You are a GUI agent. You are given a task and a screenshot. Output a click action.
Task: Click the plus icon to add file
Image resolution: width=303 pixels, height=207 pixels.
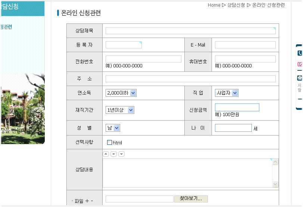pos(87,201)
